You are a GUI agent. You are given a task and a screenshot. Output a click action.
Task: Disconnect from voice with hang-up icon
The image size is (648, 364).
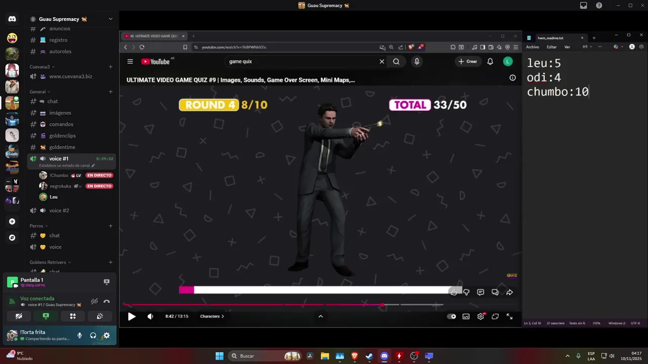pos(106,301)
